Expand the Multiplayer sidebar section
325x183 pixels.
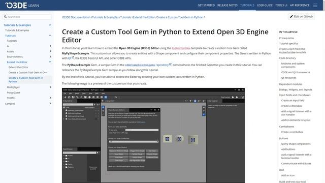(x=50, y=87)
